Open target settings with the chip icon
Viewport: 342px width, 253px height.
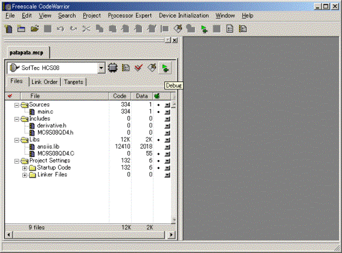pos(113,68)
